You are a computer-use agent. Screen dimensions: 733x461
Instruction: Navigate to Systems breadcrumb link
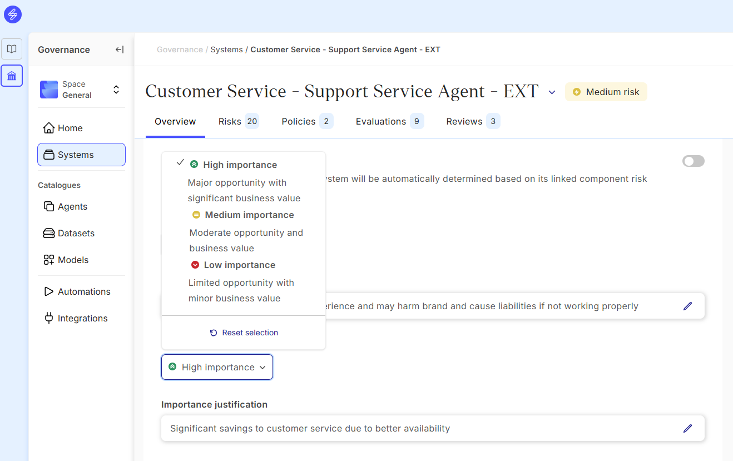point(226,49)
